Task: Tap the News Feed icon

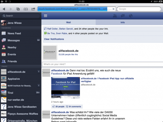Action: click(4, 33)
